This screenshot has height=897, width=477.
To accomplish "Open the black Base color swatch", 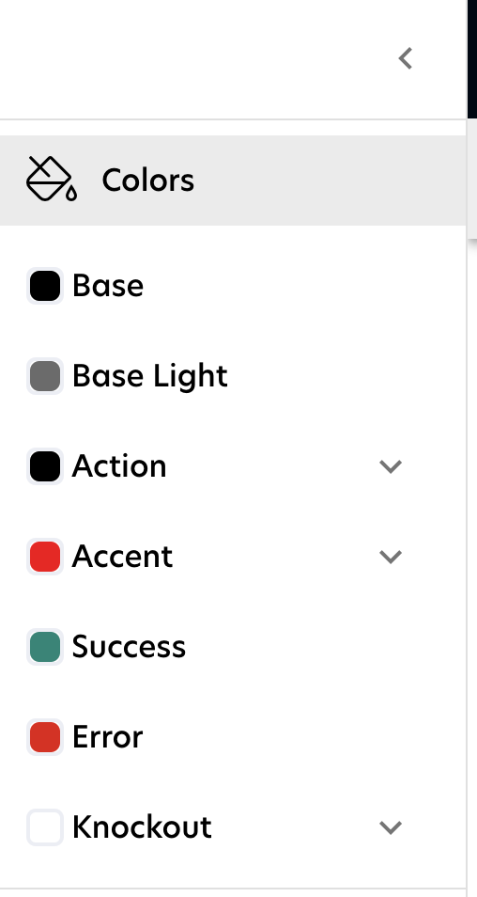I will coord(44,286).
